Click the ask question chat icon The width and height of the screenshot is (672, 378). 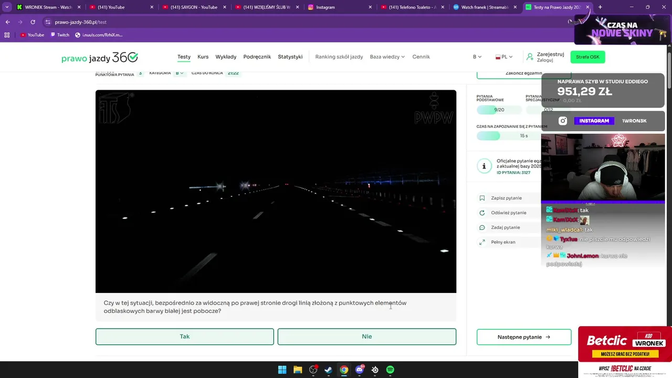pos(482,227)
